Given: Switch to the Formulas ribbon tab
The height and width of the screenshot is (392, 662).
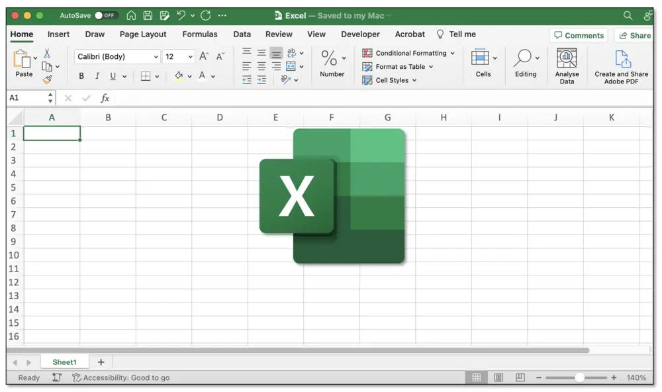Looking at the screenshot, I should (200, 34).
